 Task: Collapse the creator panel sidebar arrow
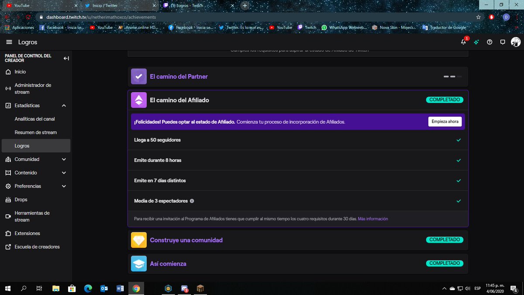[x=66, y=58]
